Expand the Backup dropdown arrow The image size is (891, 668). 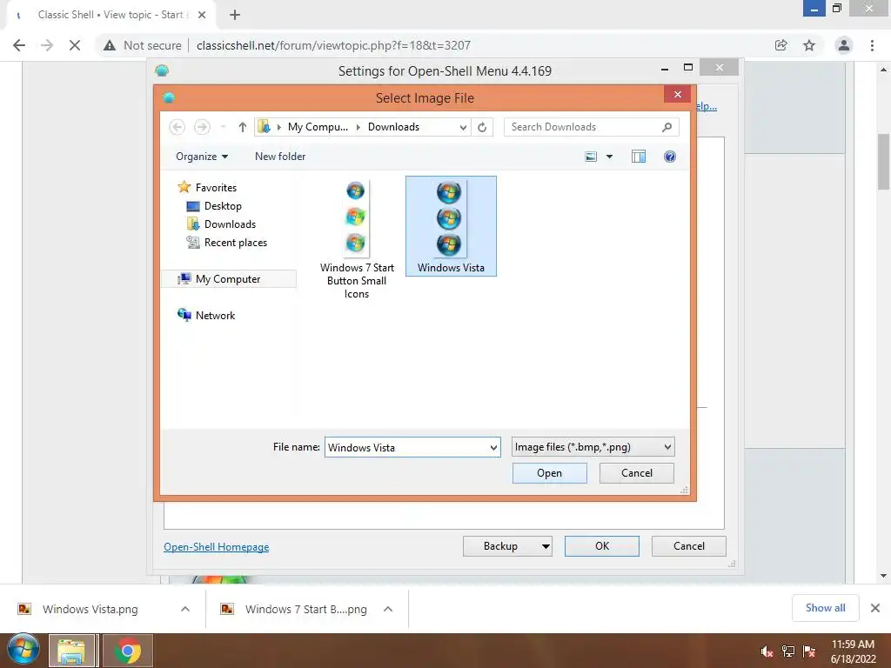546,546
